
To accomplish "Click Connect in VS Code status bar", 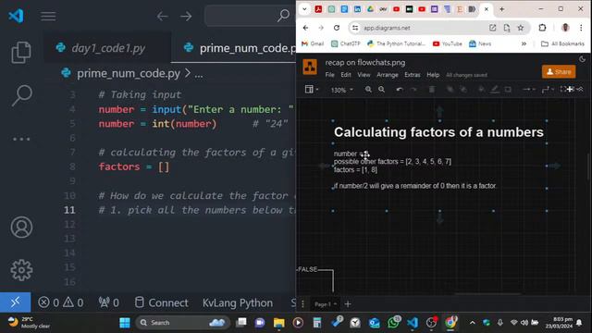I will point(162,302).
